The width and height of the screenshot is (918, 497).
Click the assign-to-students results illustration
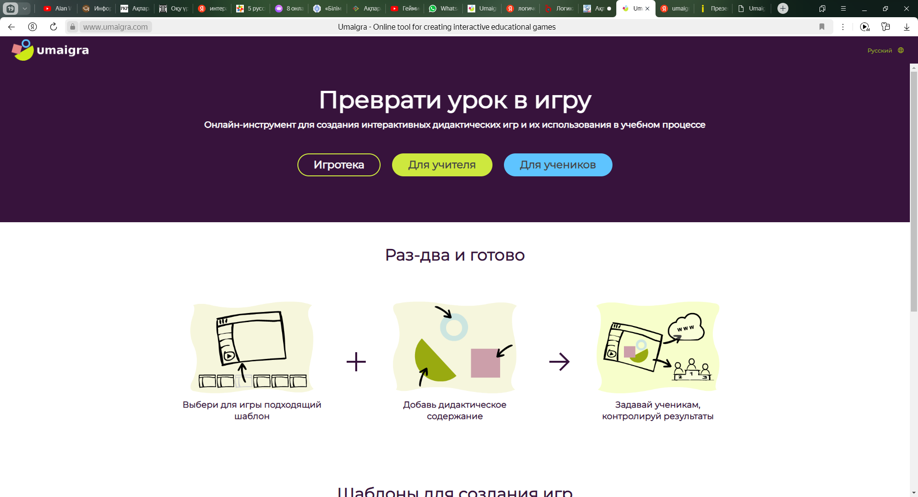[x=658, y=347]
